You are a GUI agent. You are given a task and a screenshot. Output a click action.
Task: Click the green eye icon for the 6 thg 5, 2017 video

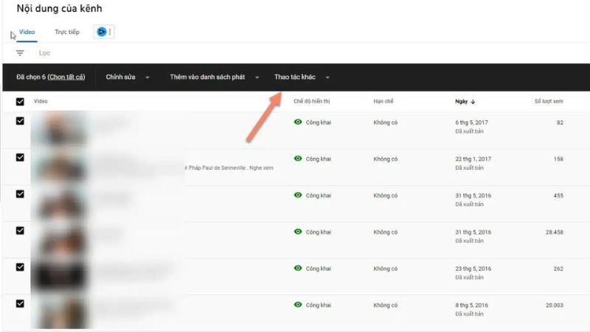click(x=298, y=122)
